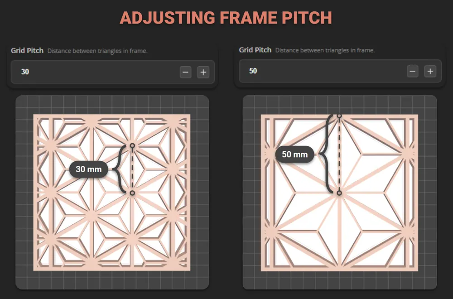Select the 30 mm measurement label

point(88,169)
